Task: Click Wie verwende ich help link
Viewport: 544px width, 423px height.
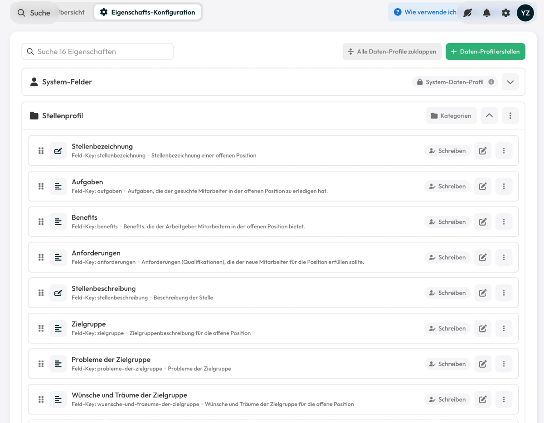Action: [x=425, y=12]
